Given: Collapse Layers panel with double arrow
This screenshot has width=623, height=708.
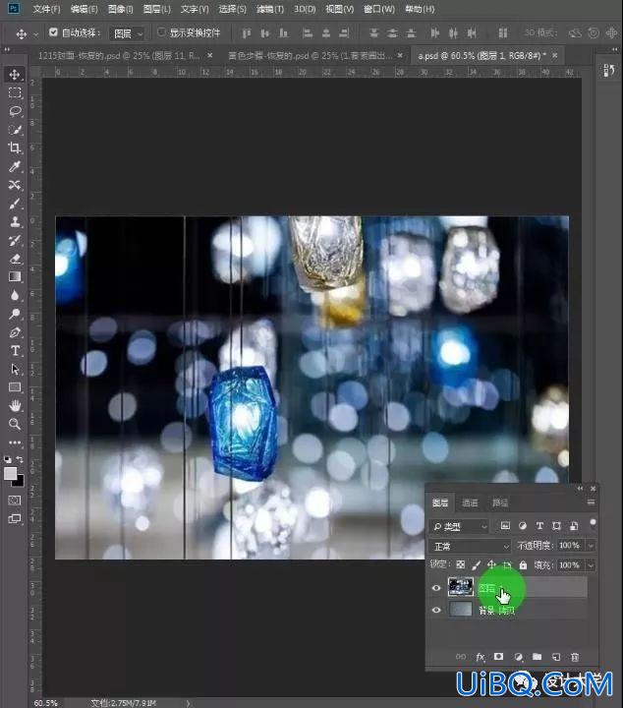Looking at the screenshot, I should (580, 488).
